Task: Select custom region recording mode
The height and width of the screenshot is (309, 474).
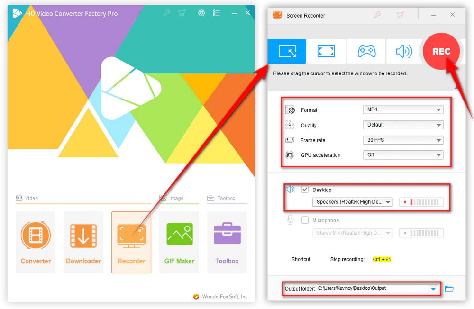Action: (287, 51)
